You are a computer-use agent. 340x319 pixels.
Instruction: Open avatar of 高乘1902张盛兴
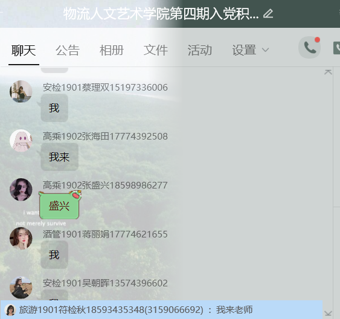pyautogui.click(x=21, y=190)
